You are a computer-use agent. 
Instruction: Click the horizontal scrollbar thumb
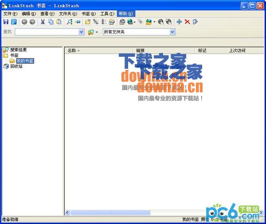tap(110, 212)
